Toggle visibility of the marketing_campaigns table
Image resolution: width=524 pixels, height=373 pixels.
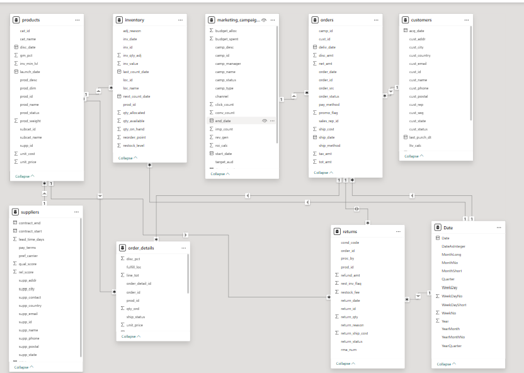[264, 20]
